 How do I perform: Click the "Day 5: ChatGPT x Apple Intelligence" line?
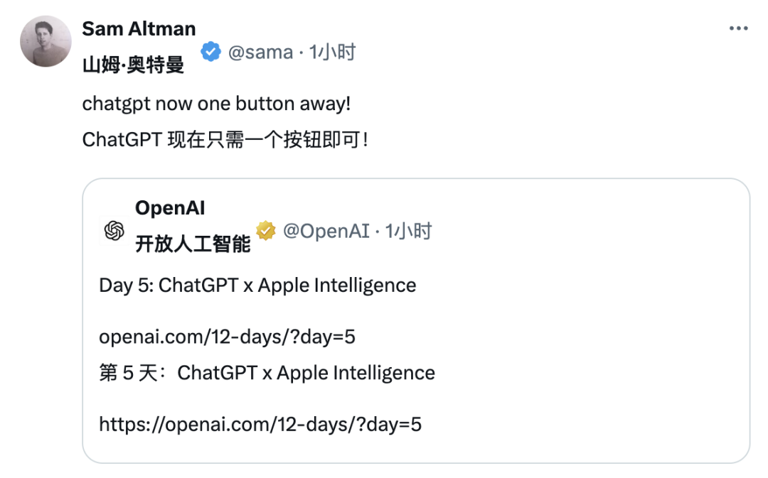point(257,286)
